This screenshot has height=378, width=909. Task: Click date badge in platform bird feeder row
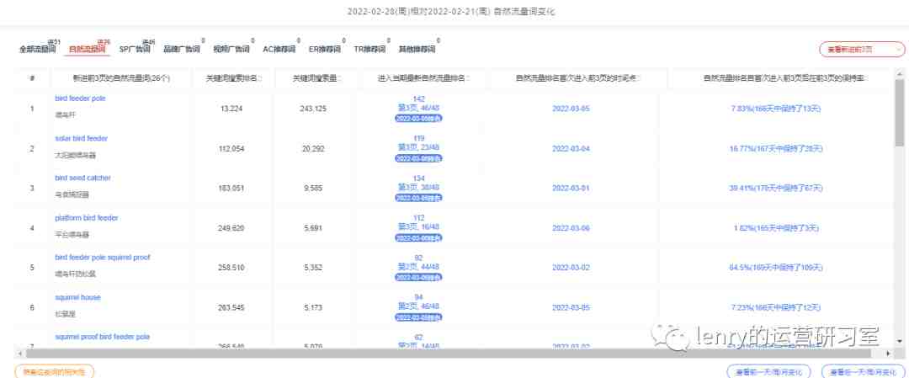[x=418, y=237]
